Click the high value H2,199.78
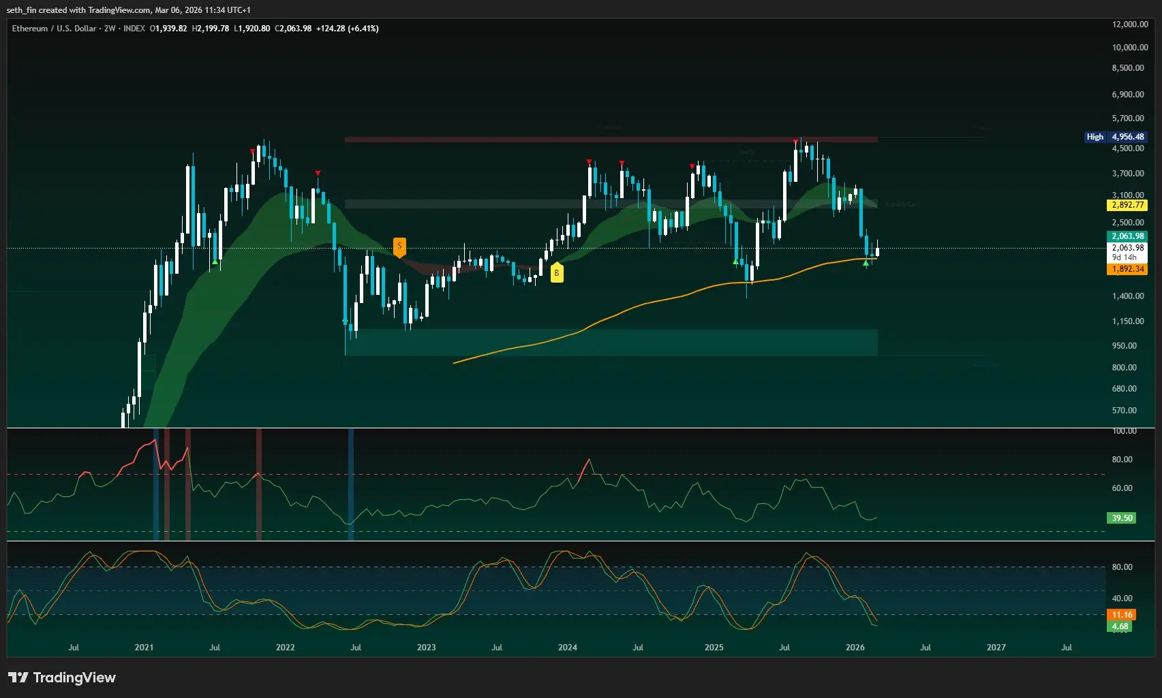Screen dimensions: 1162x698 (211, 29)
